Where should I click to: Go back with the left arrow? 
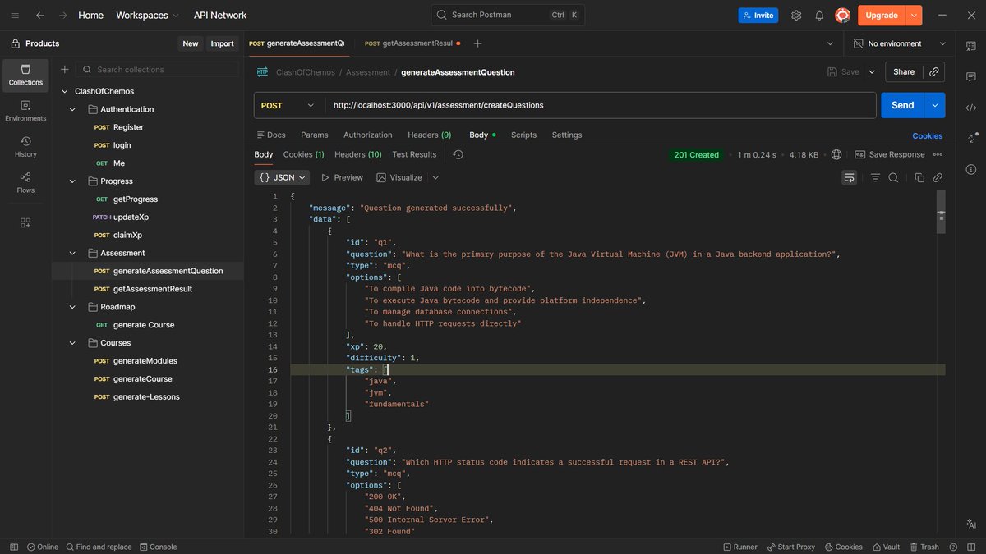tap(40, 15)
